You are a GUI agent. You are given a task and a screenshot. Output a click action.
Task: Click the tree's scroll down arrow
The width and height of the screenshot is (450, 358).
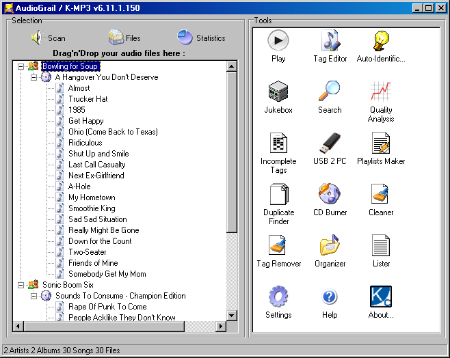tap(231, 316)
